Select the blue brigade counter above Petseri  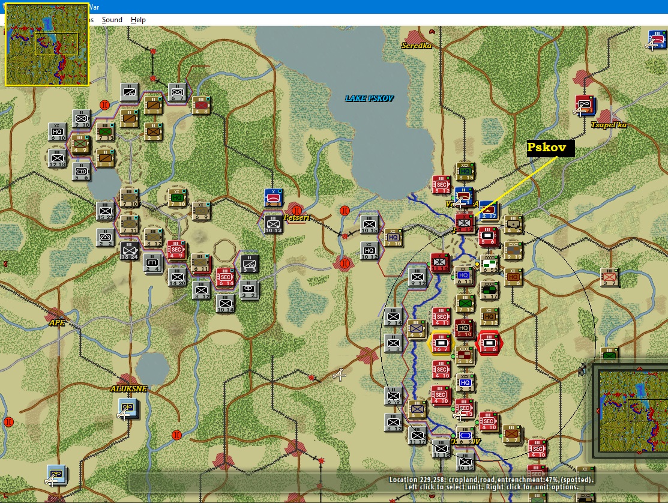click(x=273, y=198)
